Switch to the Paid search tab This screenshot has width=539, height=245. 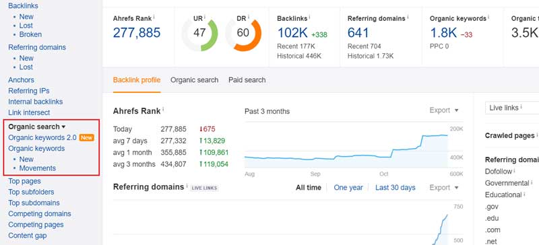coord(247,80)
